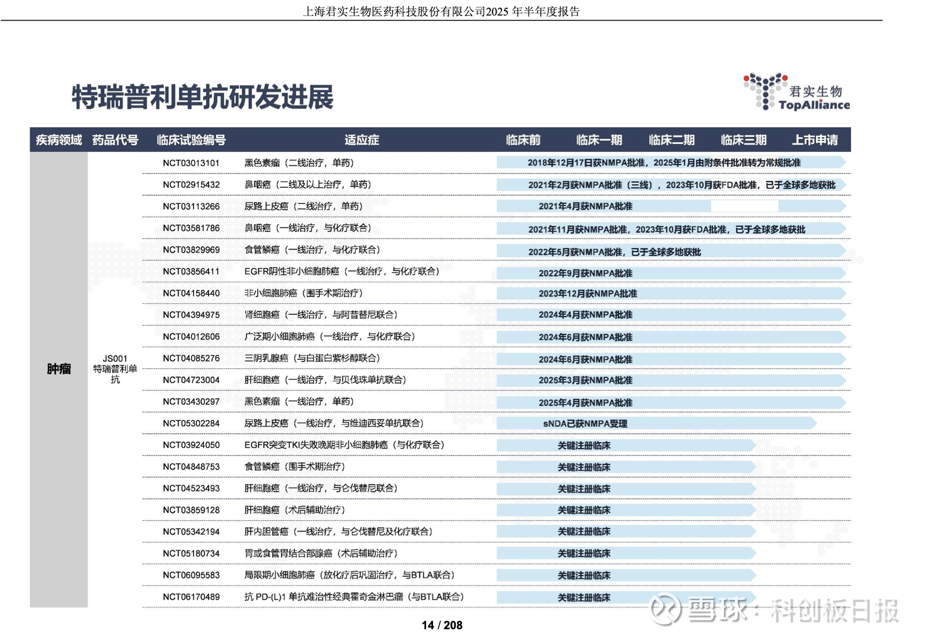Select trial number NCT04848753
This screenshot has width=926, height=639.
[x=191, y=466]
